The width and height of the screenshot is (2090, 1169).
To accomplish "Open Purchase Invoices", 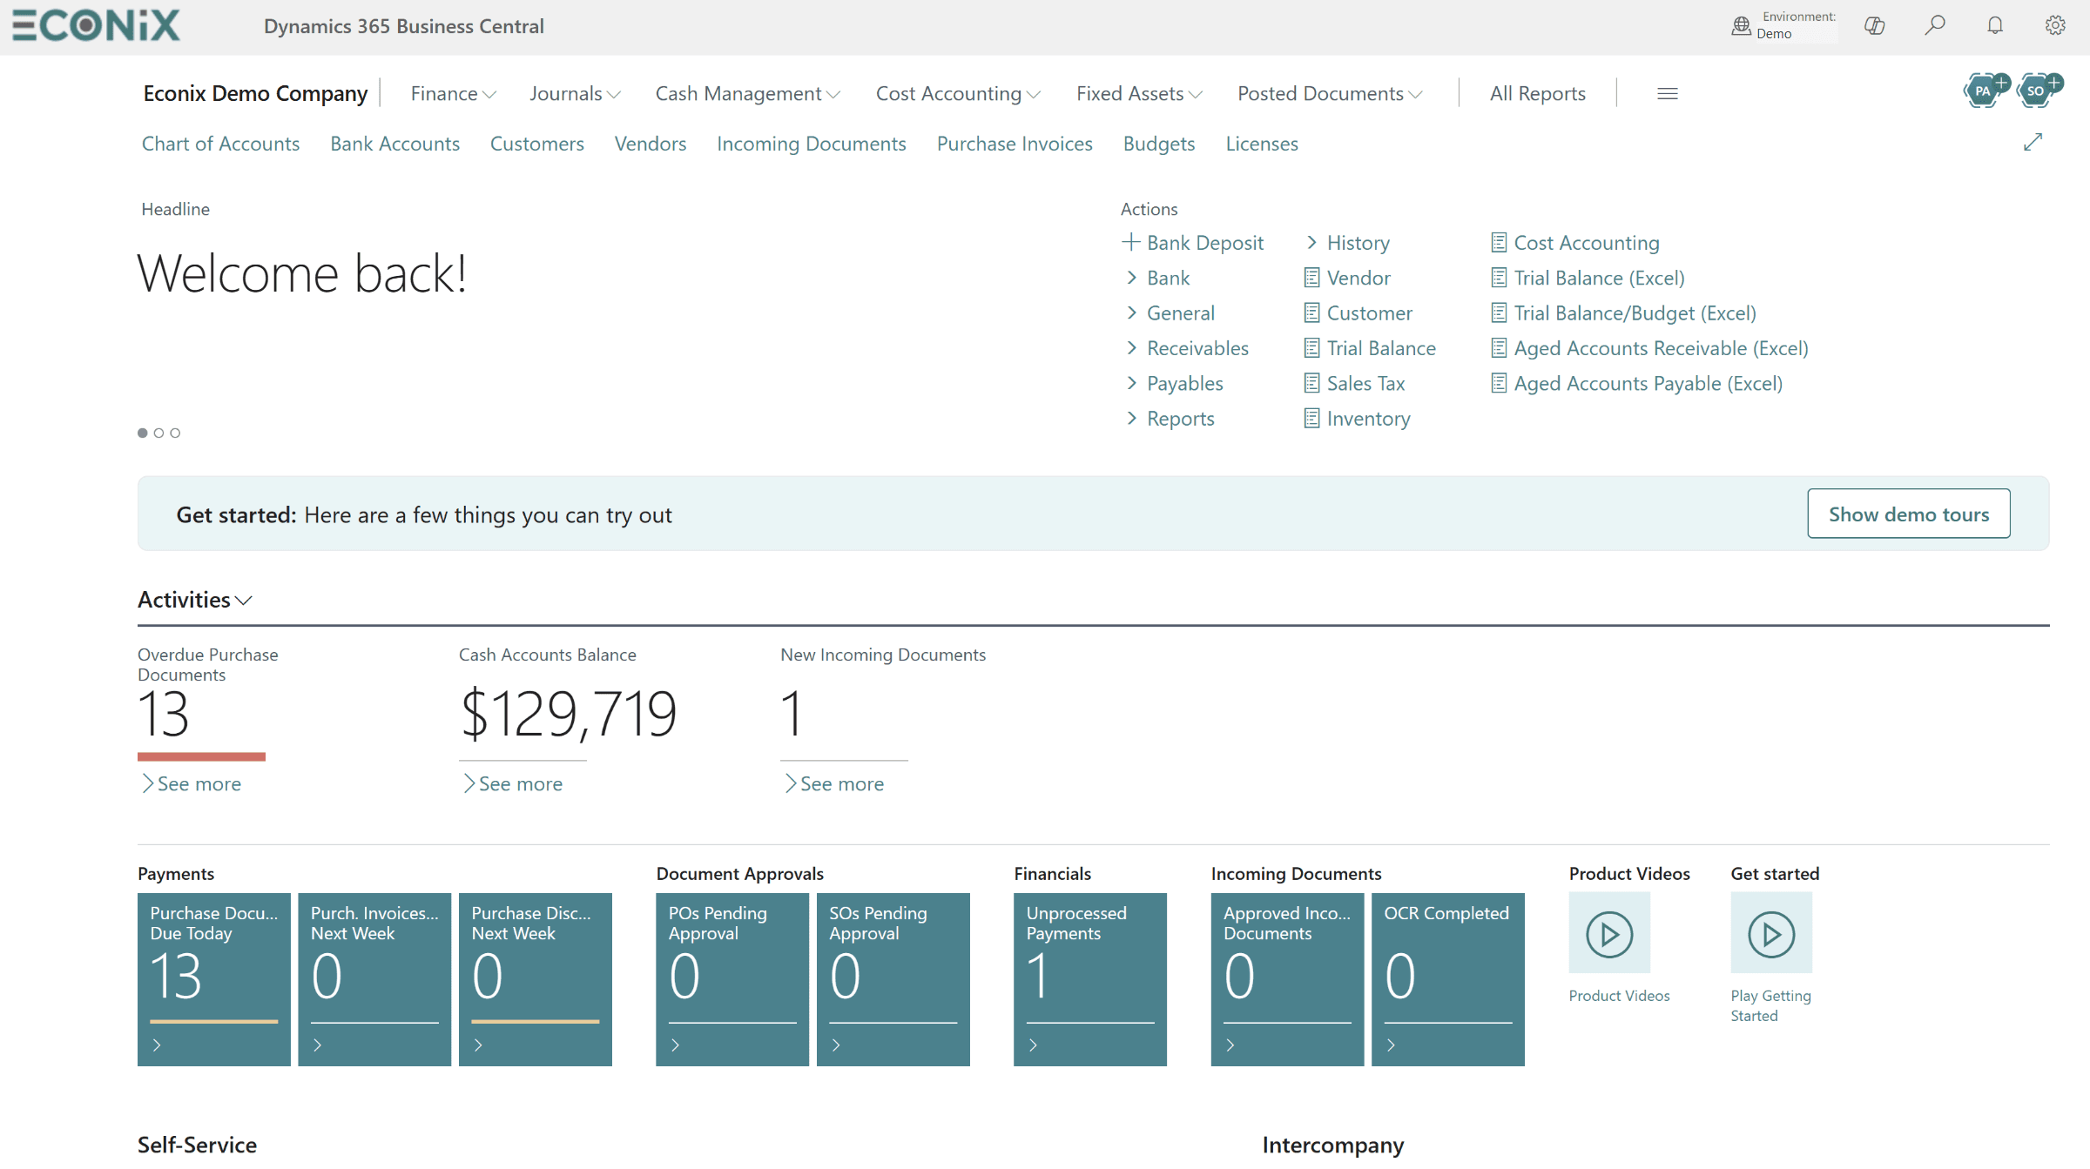I will pyautogui.click(x=1015, y=144).
